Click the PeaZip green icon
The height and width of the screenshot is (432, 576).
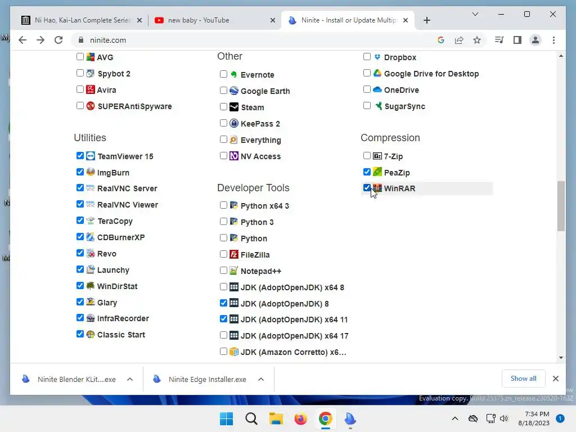click(x=377, y=172)
